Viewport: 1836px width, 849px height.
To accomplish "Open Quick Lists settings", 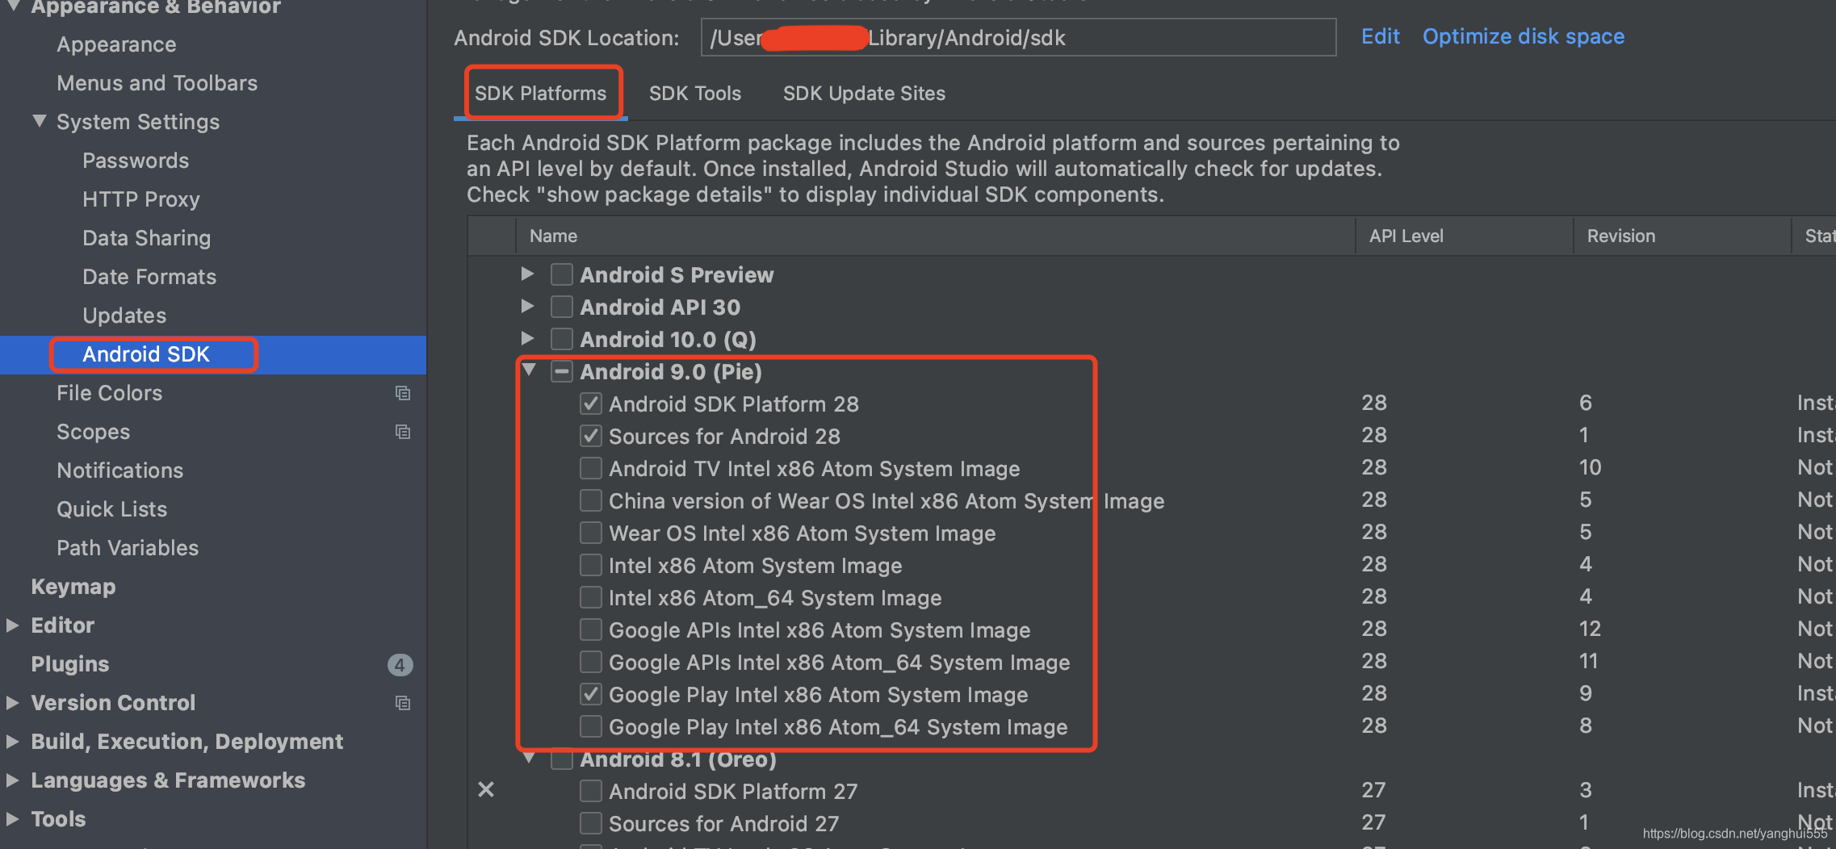I will 111,509.
